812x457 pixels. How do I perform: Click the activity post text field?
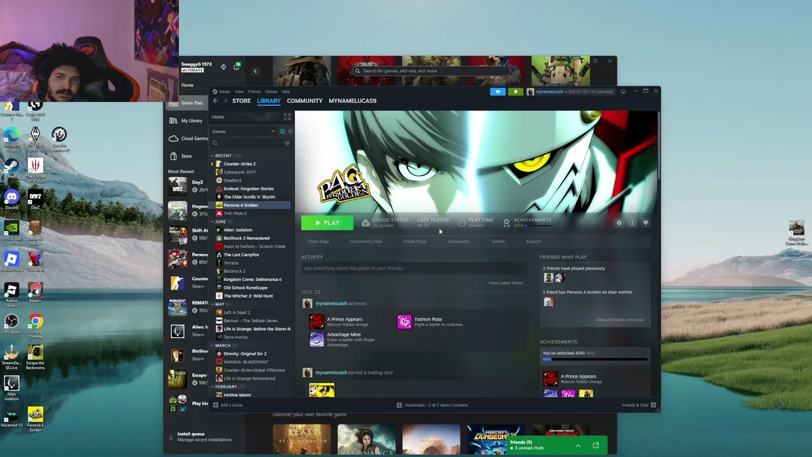[414, 268]
